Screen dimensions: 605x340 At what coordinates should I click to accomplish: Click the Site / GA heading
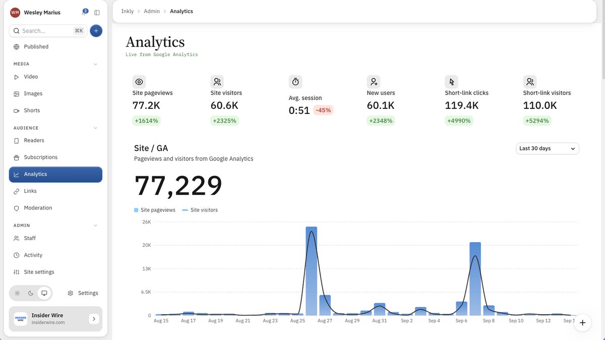(x=151, y=148)
